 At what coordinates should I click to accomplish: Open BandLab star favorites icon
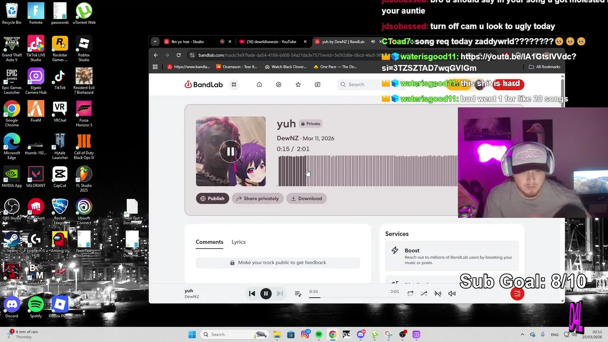pos(298,85)
